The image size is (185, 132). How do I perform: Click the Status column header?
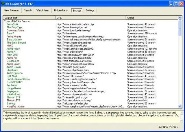pyautogui.click(x=151, y=18)
